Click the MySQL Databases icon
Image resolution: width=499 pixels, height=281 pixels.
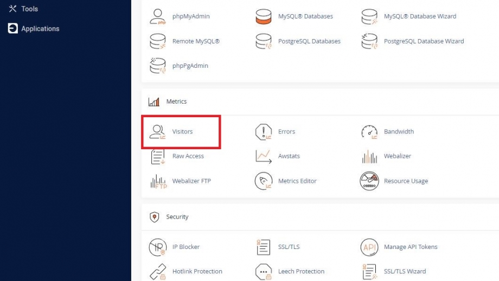(x=264, y=17)
